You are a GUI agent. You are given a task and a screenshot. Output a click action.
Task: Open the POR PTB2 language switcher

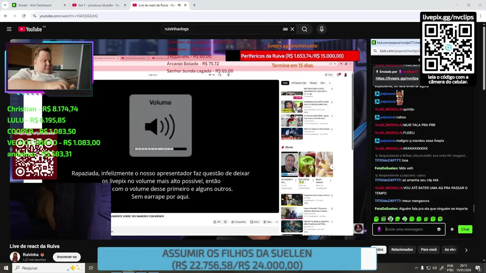pyautogui.click(x=450, y=268)
